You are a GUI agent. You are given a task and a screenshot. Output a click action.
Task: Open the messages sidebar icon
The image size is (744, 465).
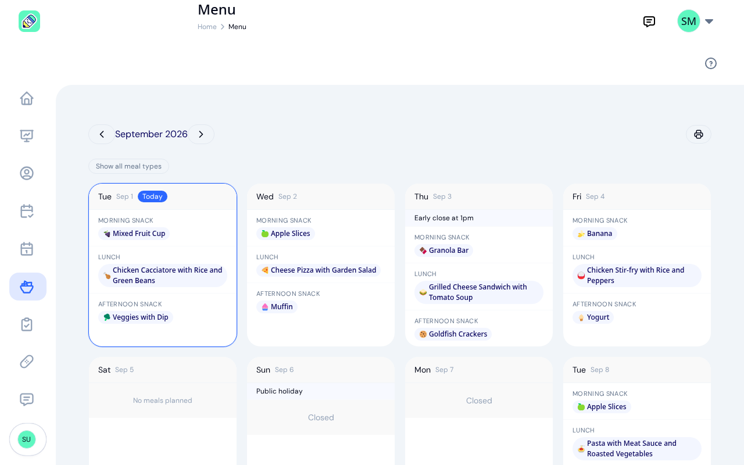[x=27, y=399]
